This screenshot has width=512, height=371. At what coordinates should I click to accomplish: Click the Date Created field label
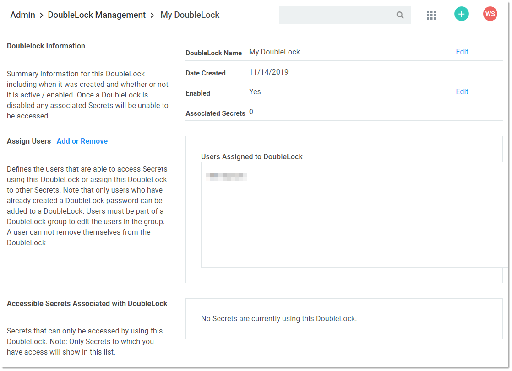coord(205,73)
